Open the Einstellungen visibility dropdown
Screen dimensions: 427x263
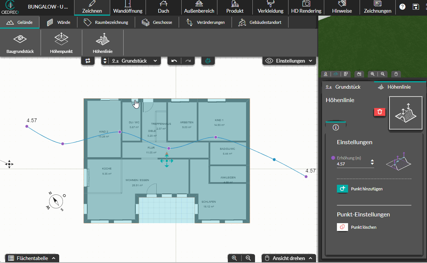[289, 61]
